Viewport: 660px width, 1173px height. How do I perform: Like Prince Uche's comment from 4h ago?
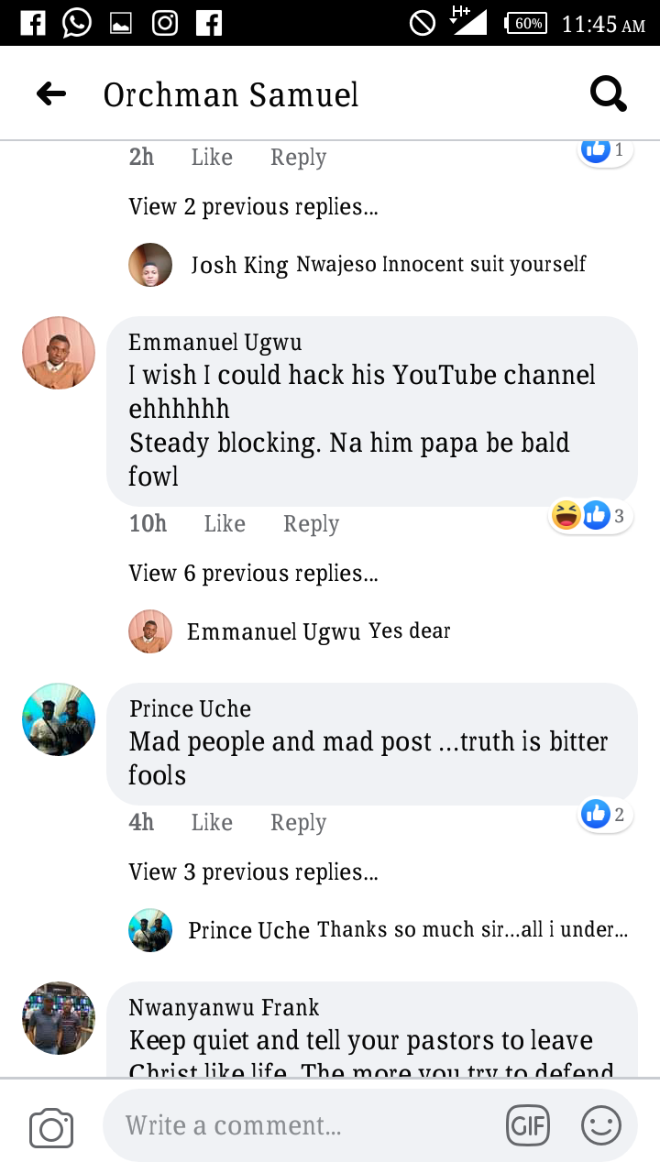coord(212,822)
